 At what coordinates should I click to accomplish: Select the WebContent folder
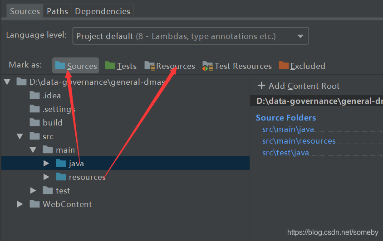click(67, 204)
